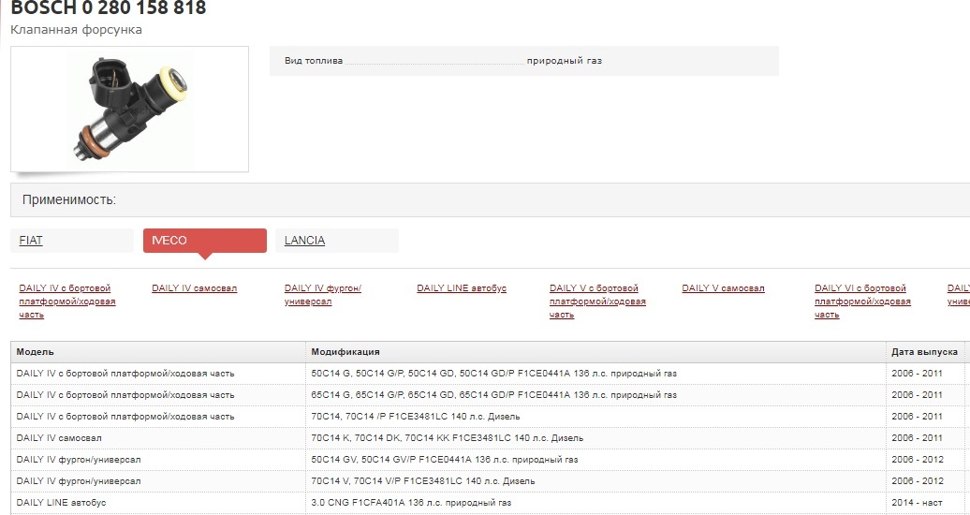
Task: Click the Дата выпуска column header
Action: click(925, 351)
